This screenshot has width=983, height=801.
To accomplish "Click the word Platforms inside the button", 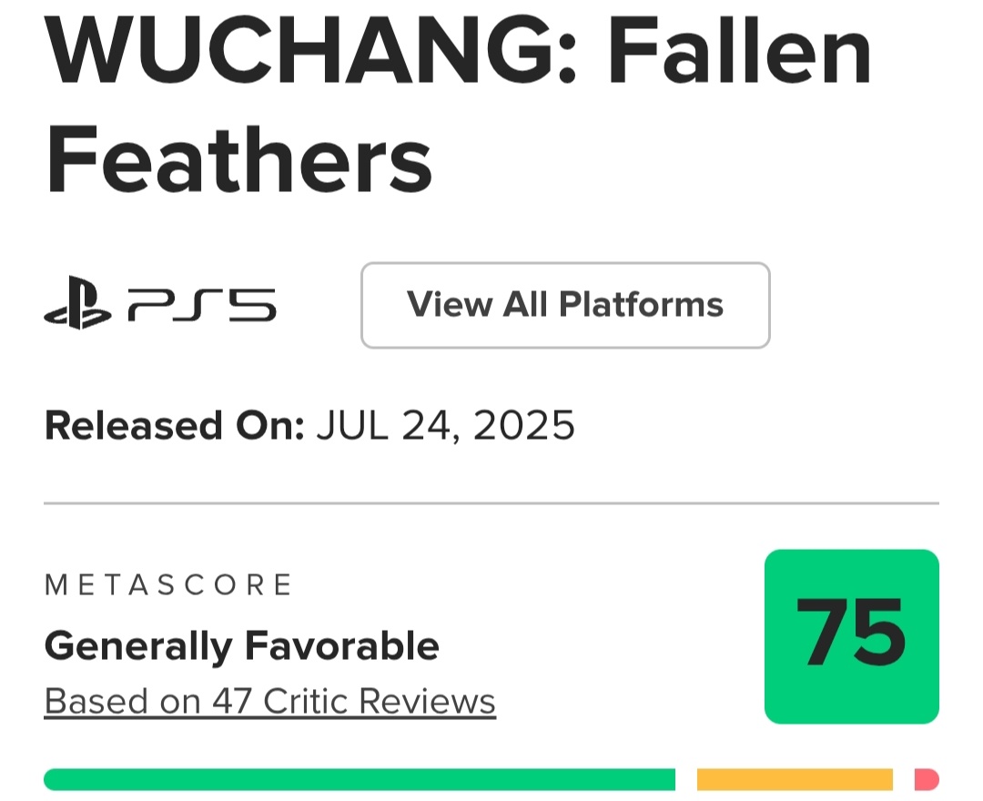I will point(642,305).
